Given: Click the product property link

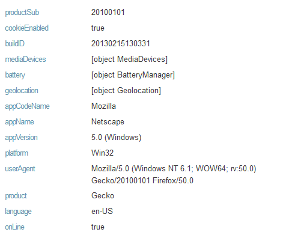Looking at the screenshot, I should pos(16,196).
